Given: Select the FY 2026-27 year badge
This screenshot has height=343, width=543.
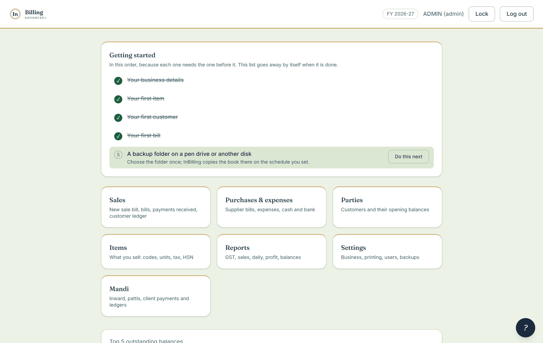Looking at the screenshot, I should (x=400, y=14).
